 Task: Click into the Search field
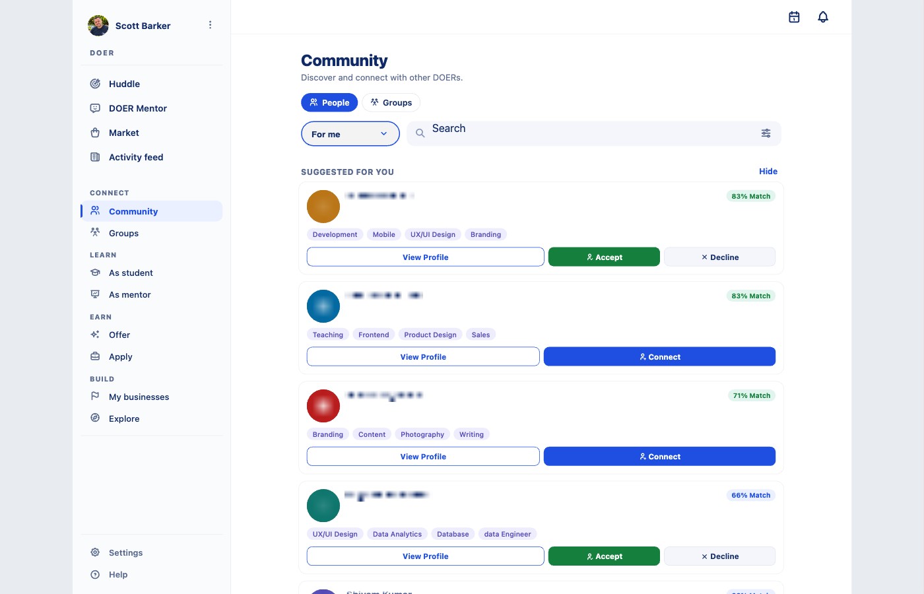593,133
